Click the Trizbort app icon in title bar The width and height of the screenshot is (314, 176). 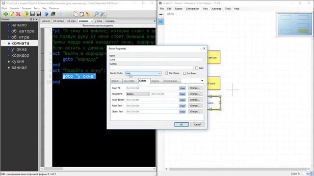pyautogui.click(x=160, y=3)
